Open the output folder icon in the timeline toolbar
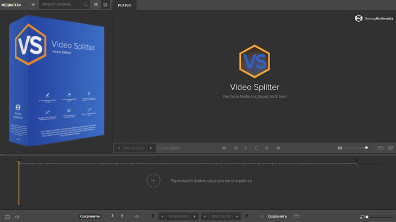 pyautogui.click(x=297, y=216)
